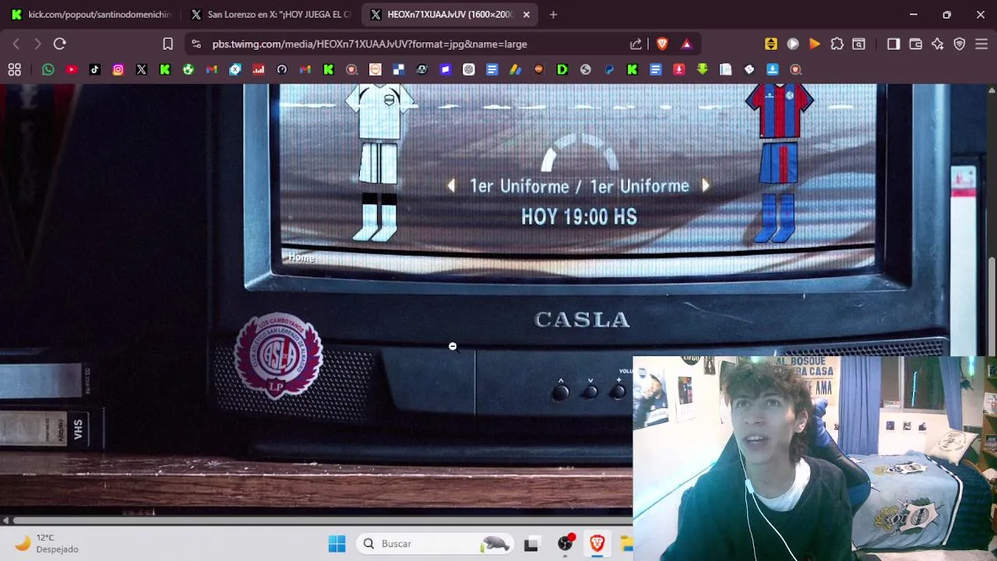Switch to the kick.com popout tab
Image resolution: width=997 pixels, height=561 pixels.
click(x=91, y=15)
